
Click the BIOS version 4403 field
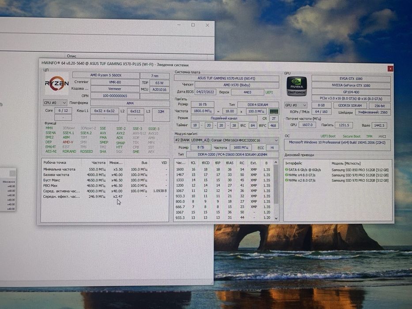point(247,92)
